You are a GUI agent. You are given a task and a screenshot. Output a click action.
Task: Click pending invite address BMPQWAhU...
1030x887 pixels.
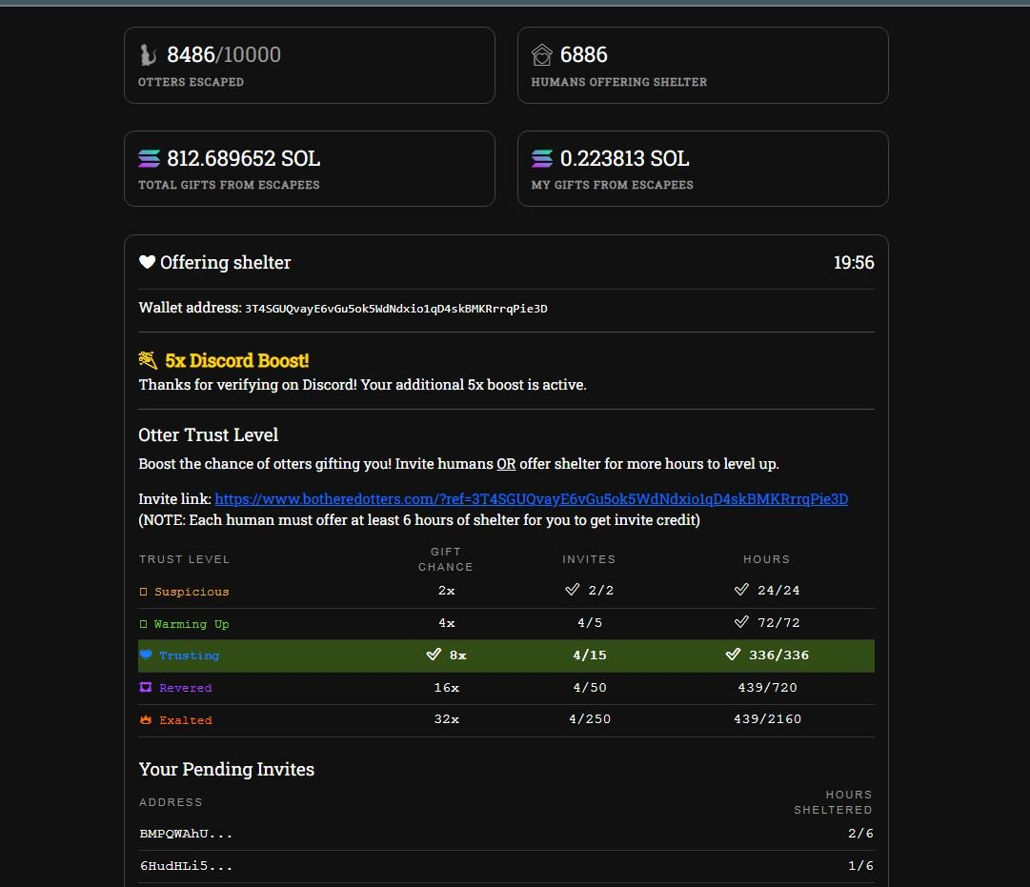point(186,834)
